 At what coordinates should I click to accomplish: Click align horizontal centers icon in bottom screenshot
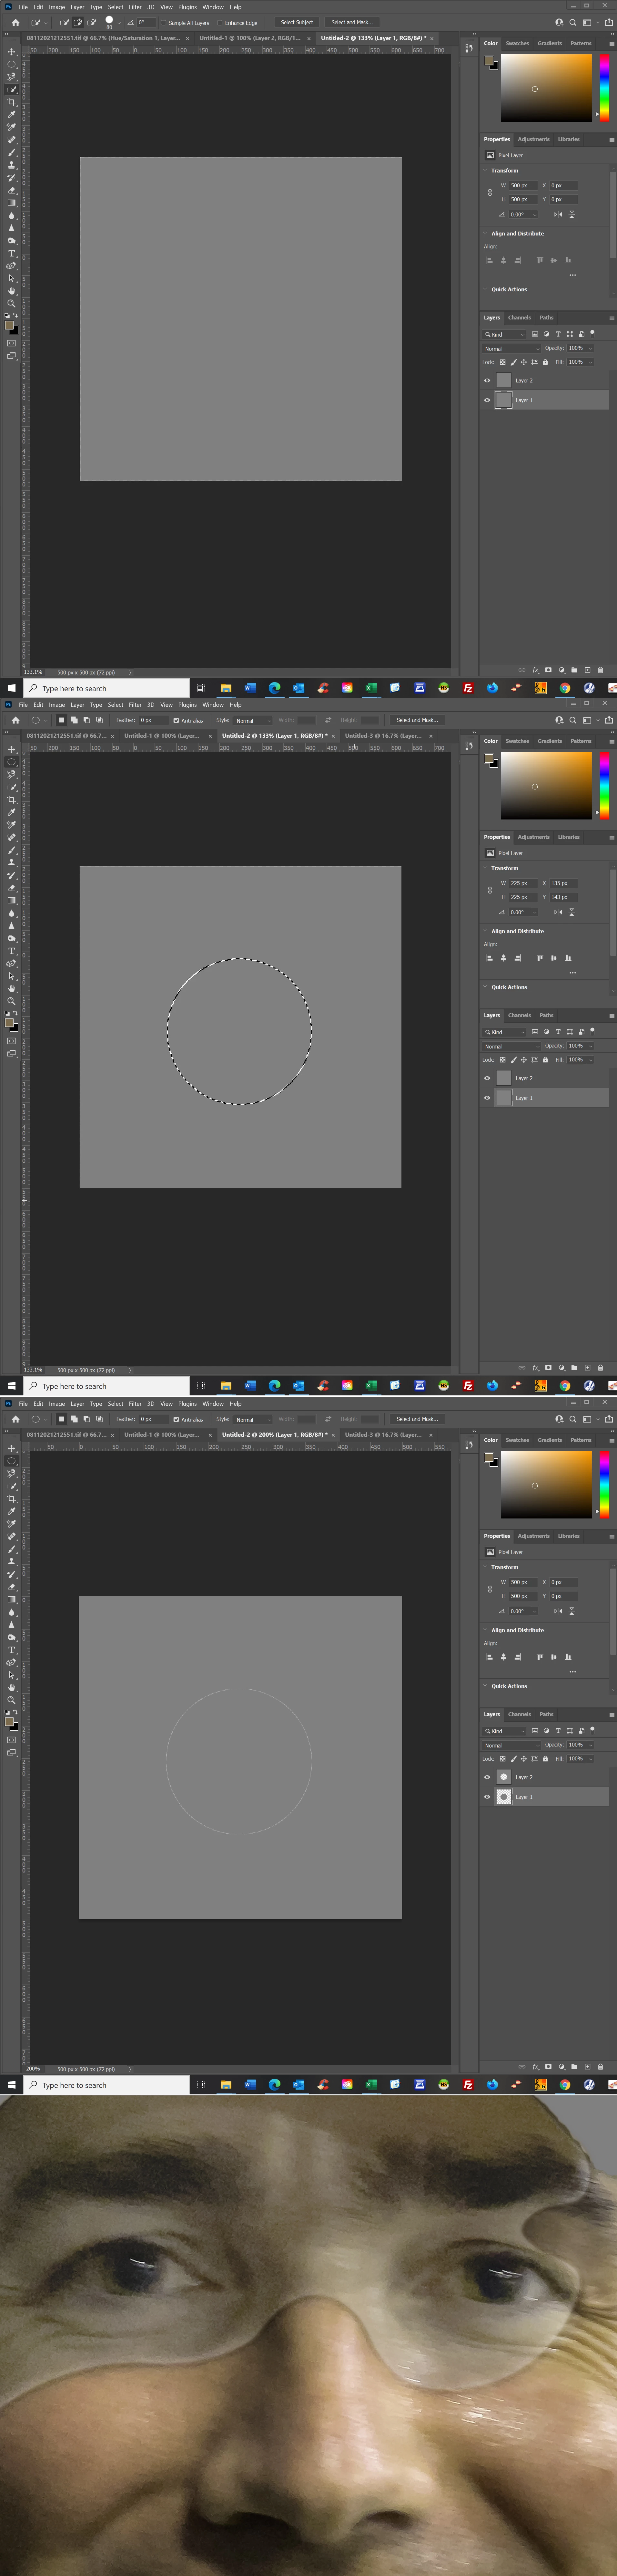point(503,1657)
